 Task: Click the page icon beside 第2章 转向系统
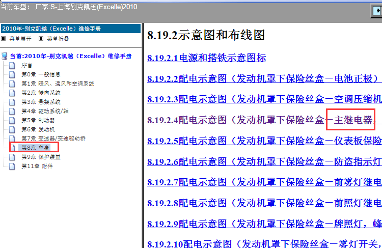(12, 93)
